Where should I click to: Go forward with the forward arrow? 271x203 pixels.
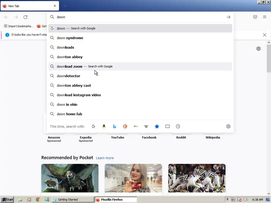(x=16, y=17)
